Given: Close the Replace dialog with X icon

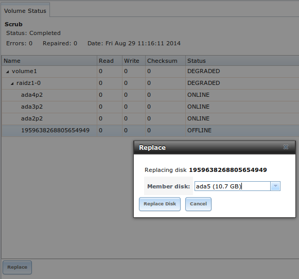Looking at the screenshot, I should pos(286,147).
